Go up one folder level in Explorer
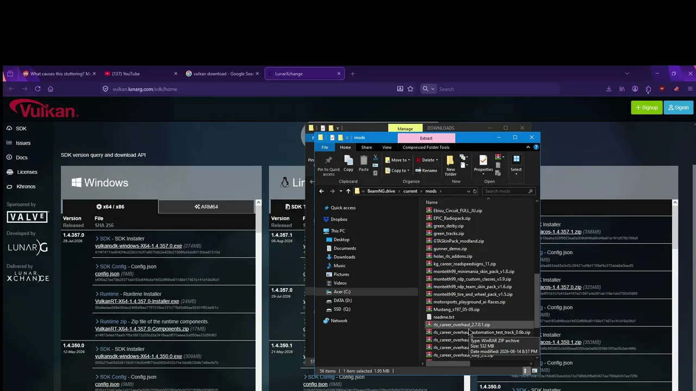Screen dimensions: 696x391 [349, 191]
